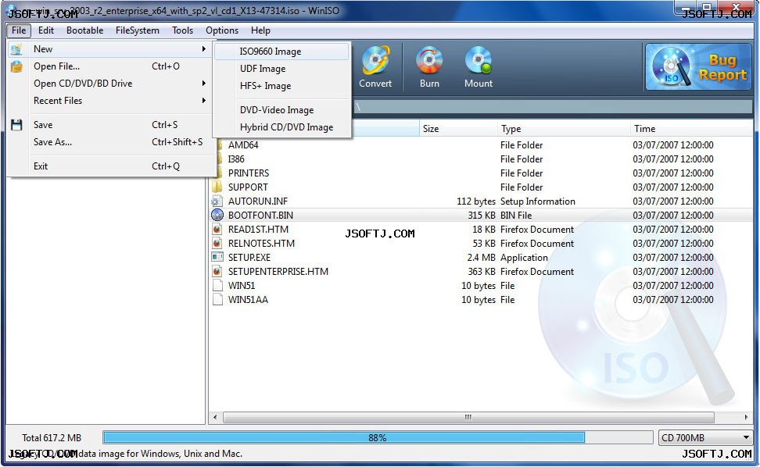
Task: Select Exit in the File menu
Action: tap(110, 166)
